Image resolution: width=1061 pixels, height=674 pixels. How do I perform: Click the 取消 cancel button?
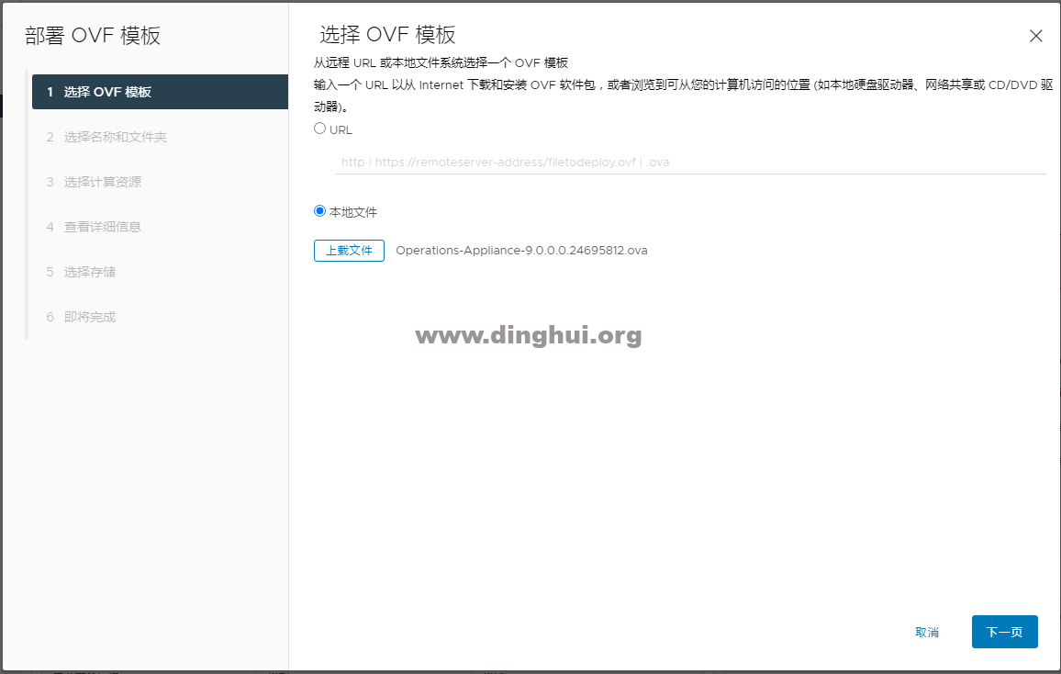927,632
